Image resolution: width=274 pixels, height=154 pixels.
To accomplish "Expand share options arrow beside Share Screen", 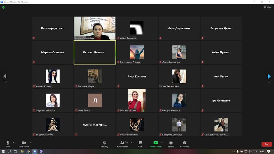I will click(162, 143).
